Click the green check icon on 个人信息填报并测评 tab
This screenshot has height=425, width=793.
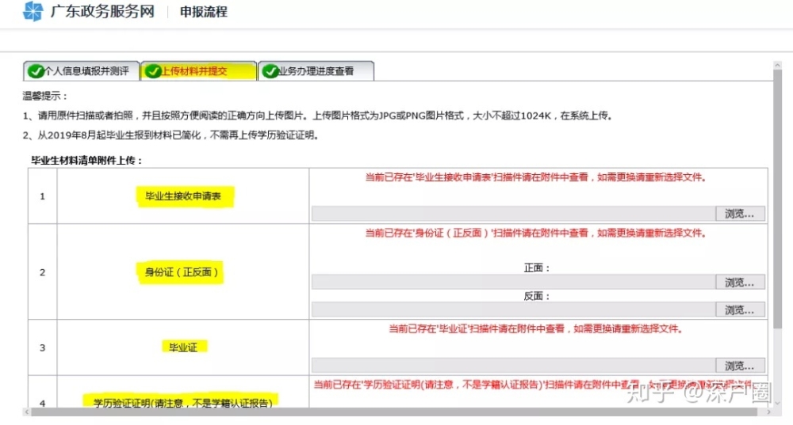click(36, 71)
